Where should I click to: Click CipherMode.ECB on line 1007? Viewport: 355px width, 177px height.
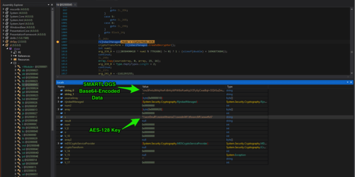(143, 42)
